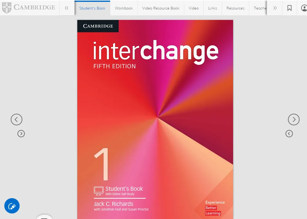Expand the panel handle at bottom edge
307x219 pixels.
[44, 217]
